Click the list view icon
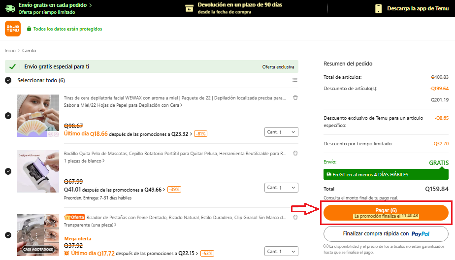 (294, 80)
